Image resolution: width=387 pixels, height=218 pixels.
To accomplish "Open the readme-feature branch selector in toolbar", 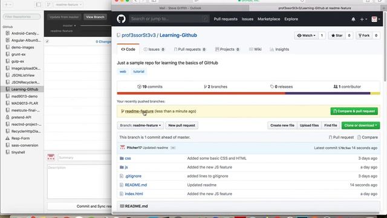I will (x=68, y=4).
